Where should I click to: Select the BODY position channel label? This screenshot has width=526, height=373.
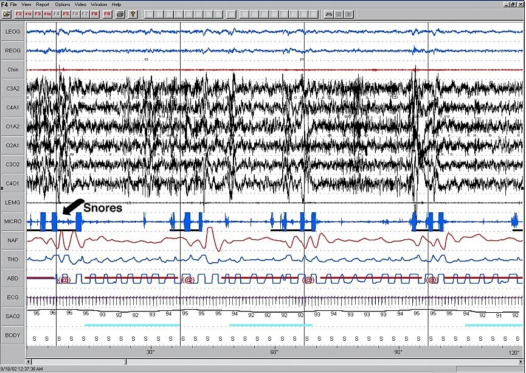(13, 335)
